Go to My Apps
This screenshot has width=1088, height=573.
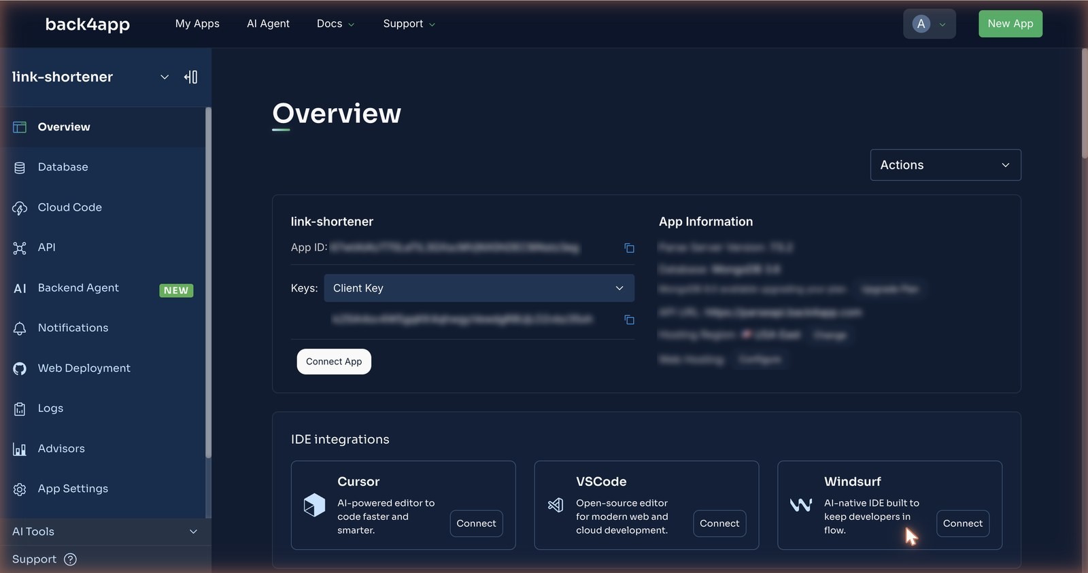(x=197, y=24)
